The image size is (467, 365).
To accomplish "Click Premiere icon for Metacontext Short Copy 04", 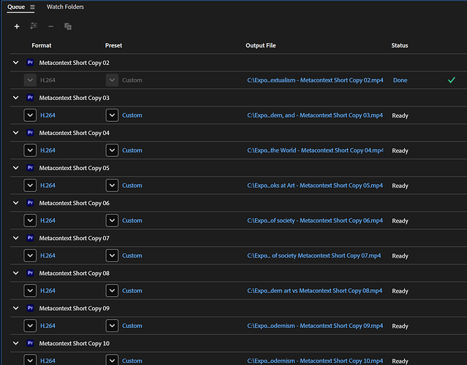I will 30,133.
